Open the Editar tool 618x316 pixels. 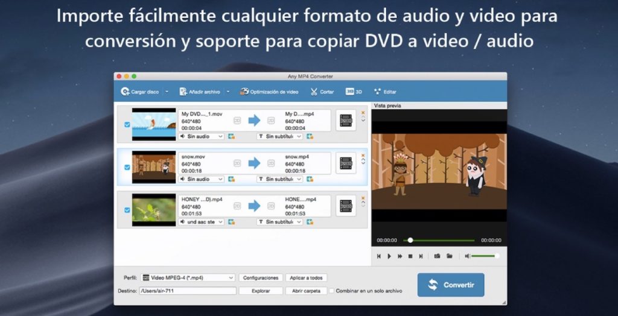pos(385,92)
